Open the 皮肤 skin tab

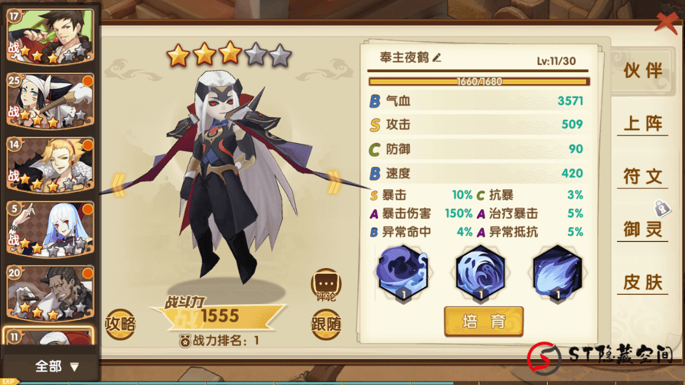(x=643, y=283)
